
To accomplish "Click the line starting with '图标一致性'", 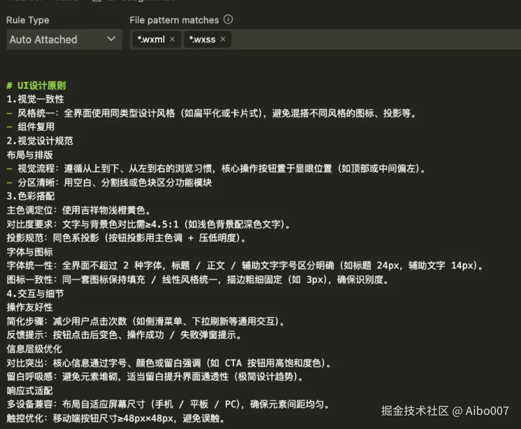I will pos(198,280).
